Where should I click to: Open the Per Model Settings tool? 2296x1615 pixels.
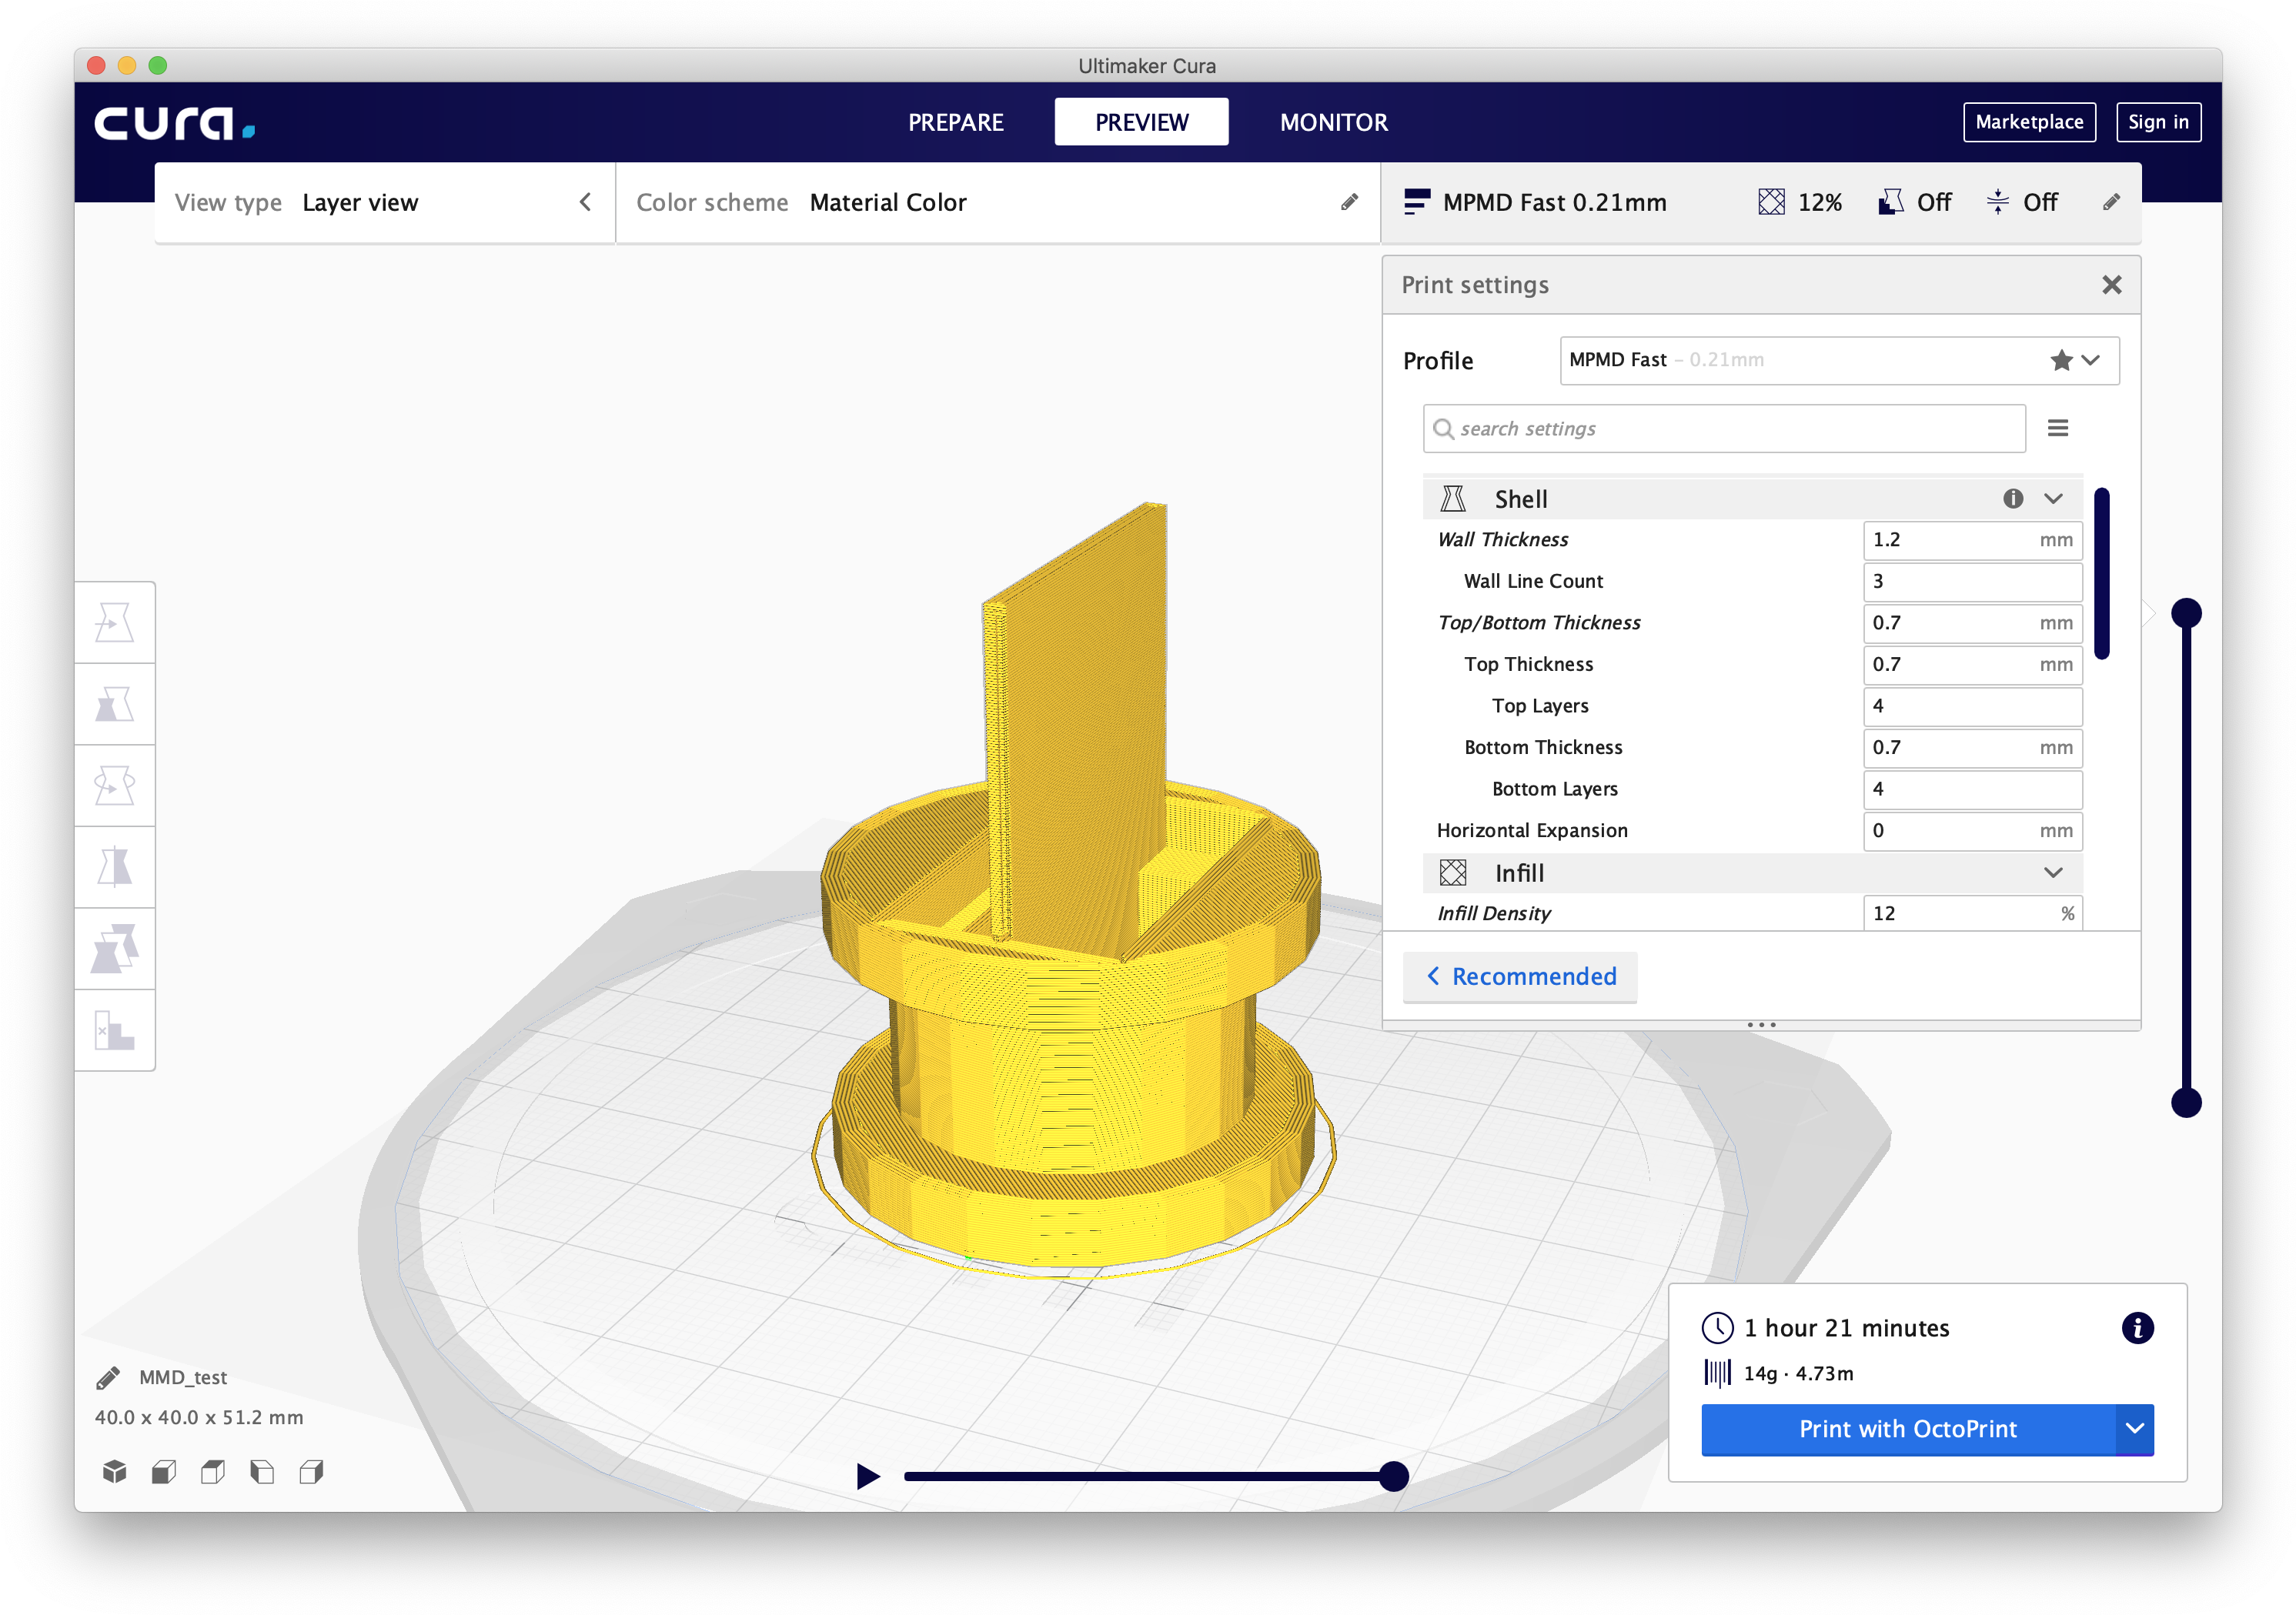pyautogui.click(x=114, y=949)
